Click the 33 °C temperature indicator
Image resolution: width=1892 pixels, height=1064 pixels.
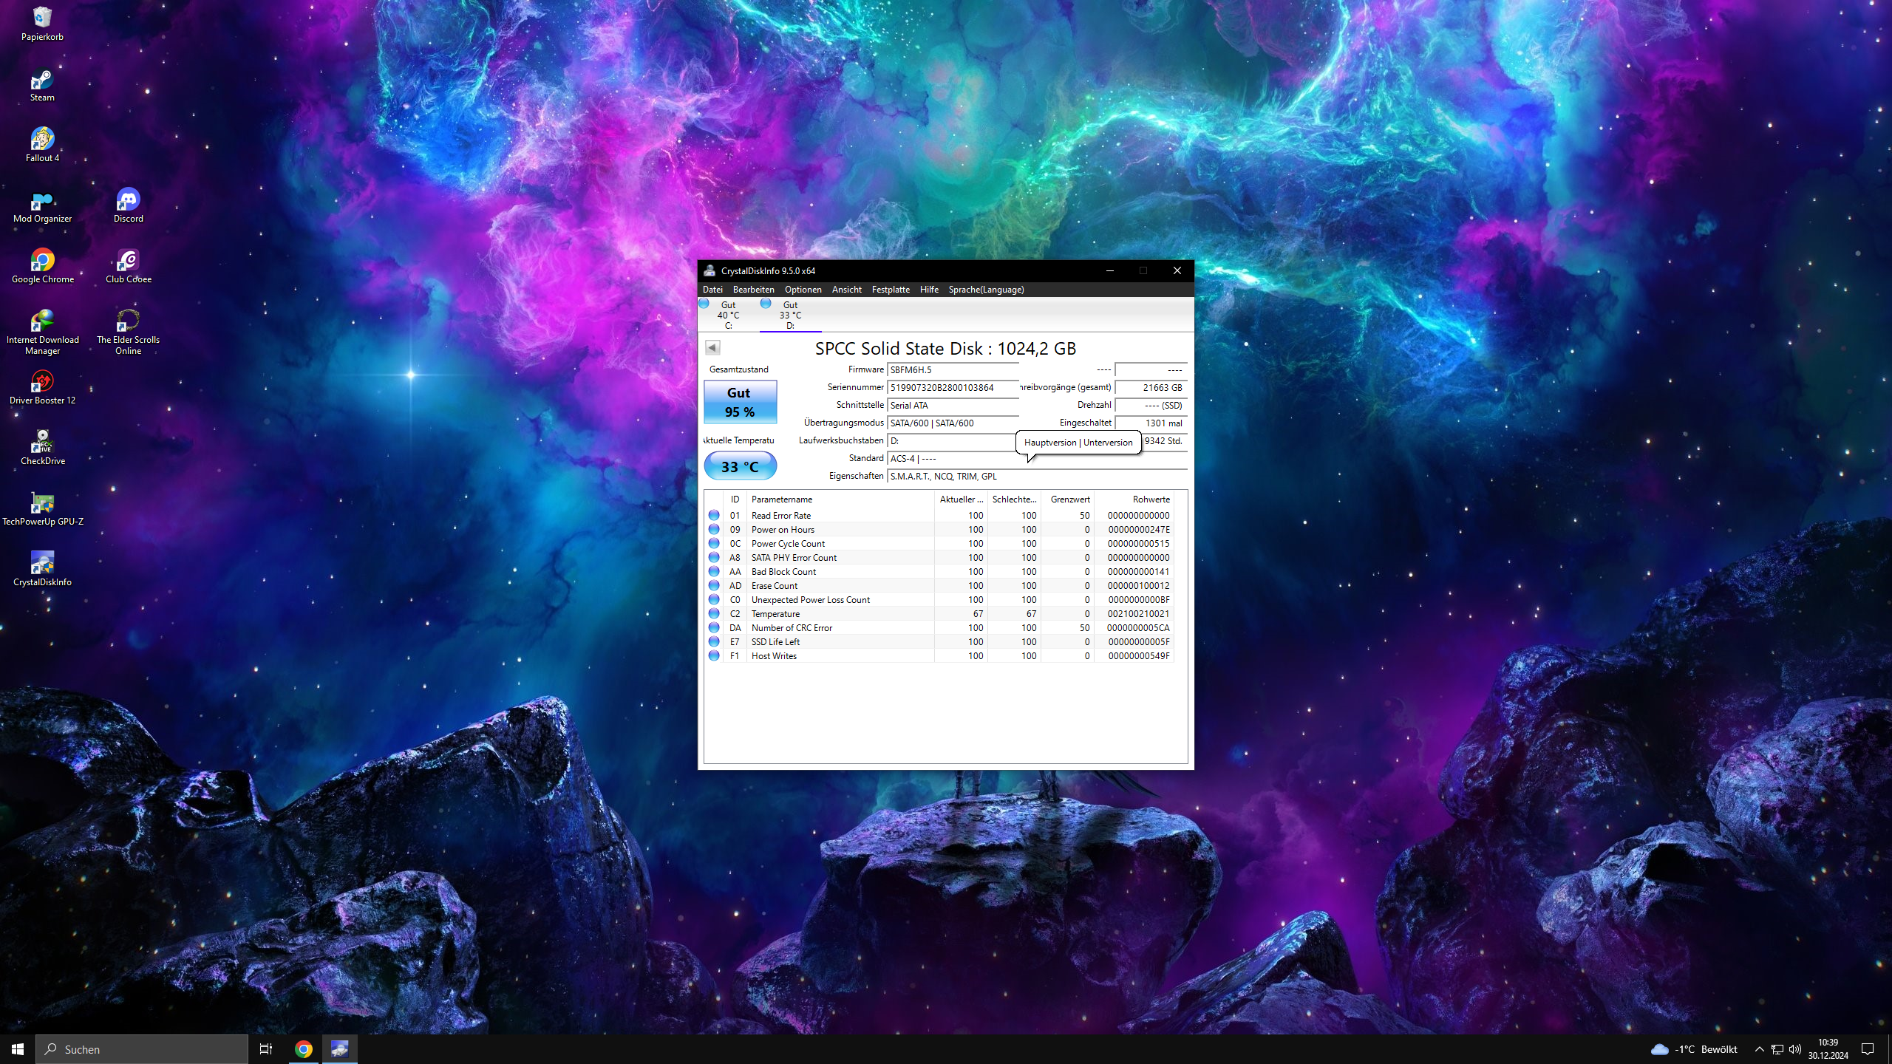[740, 466]
